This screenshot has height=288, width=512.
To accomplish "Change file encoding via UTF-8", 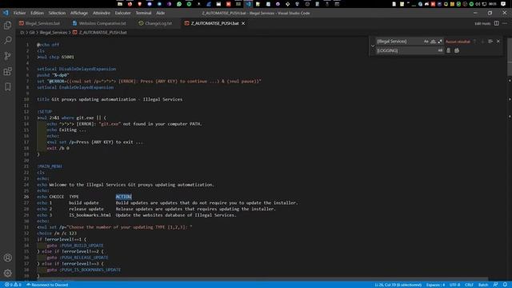I will tap(454, 285).
